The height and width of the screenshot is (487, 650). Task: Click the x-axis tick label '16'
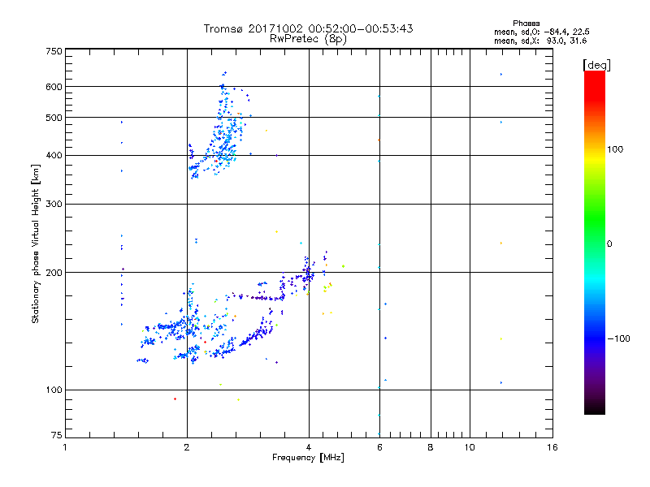[552, 447]
